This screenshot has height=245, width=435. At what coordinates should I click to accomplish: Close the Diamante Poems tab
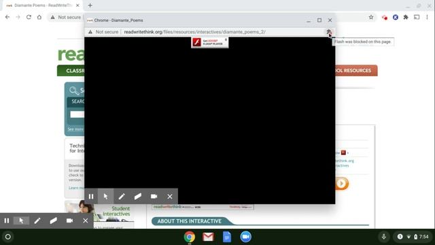[77, 5]
